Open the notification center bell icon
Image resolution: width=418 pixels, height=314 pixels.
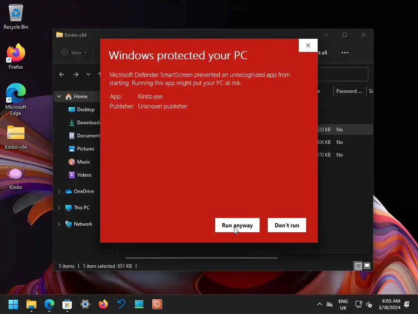407,304
